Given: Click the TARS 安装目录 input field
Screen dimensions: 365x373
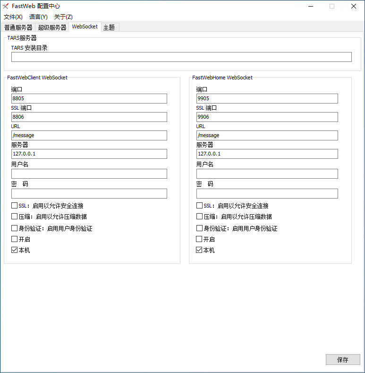Looking at the screenshot, I should click(x=181, y=57).
